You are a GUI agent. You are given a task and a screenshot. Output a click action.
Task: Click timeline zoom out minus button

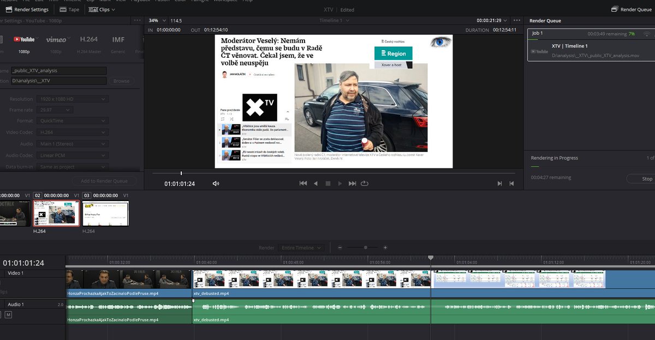point(340,247)
